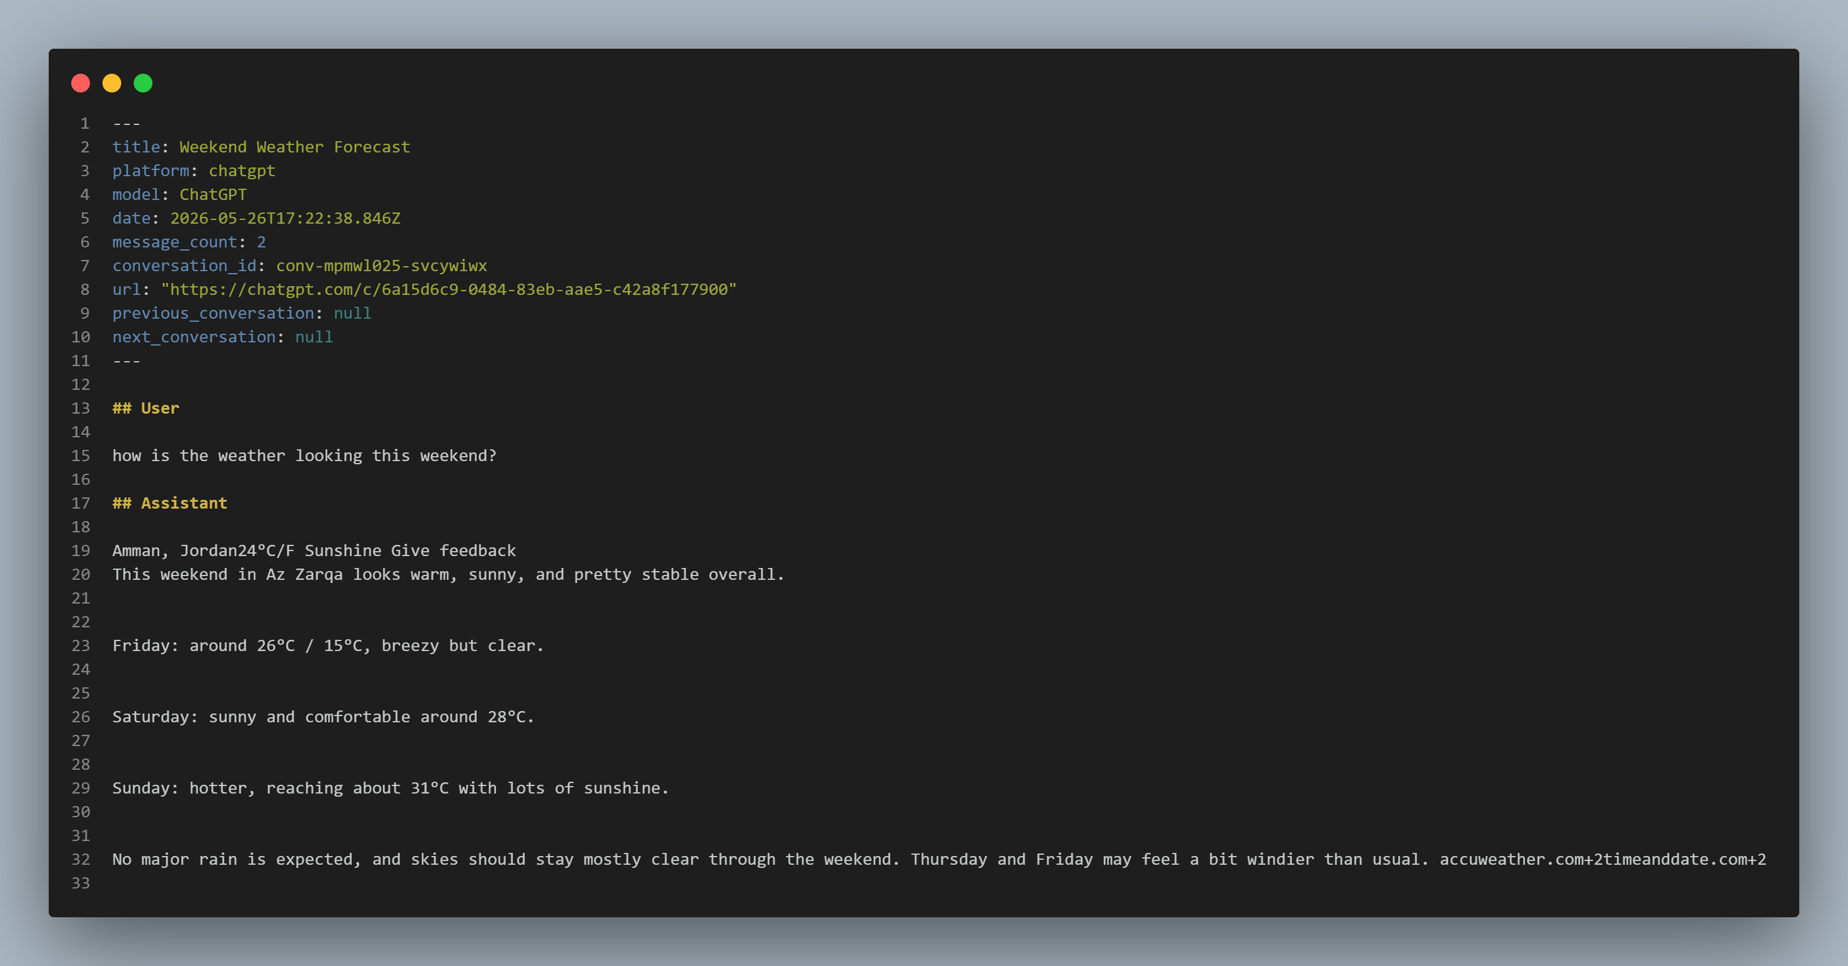
Task: Click the Sunday forecast line
Action: [x=390, y=788]
